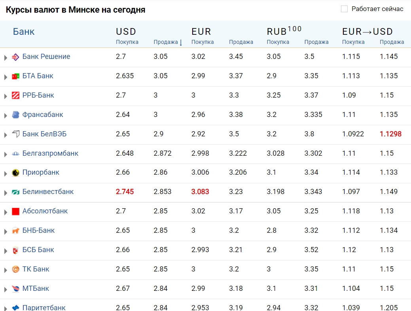Open the Приорбанк link
The height and width of the screenshot is (311, 411).
pos(41,173)
